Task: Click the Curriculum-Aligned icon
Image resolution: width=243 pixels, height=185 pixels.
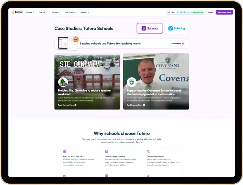Action: [148, 151]
